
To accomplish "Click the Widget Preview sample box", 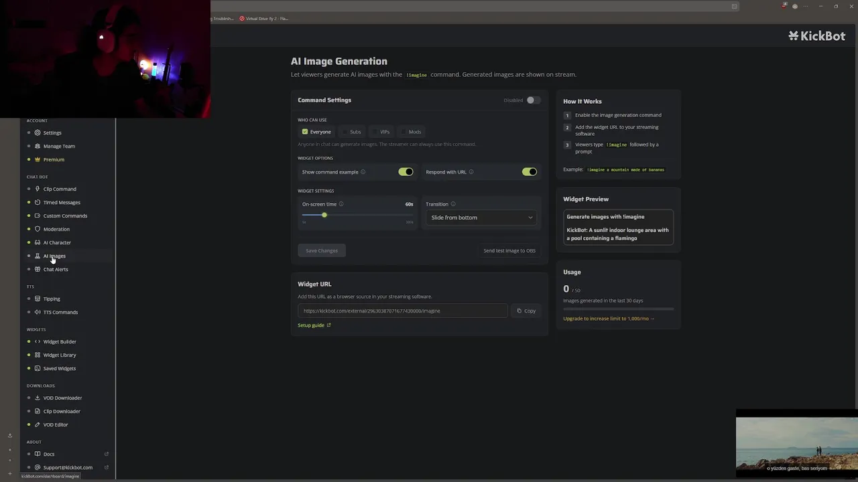I will click(619, 227).
